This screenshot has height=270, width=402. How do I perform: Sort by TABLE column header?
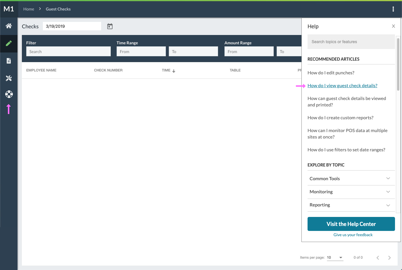coord(235,70)
